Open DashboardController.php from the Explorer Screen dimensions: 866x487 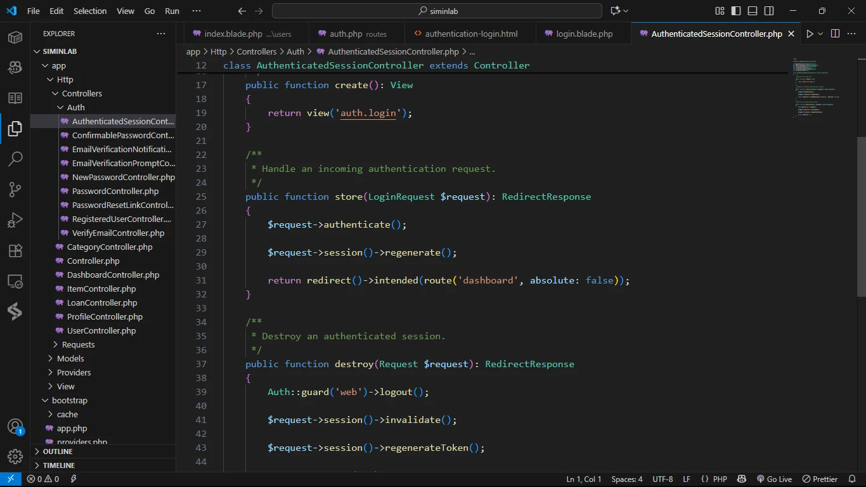[113, 275]
